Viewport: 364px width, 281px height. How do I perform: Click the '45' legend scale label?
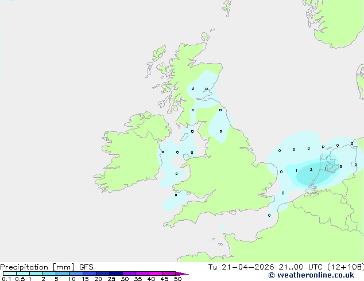164,279
